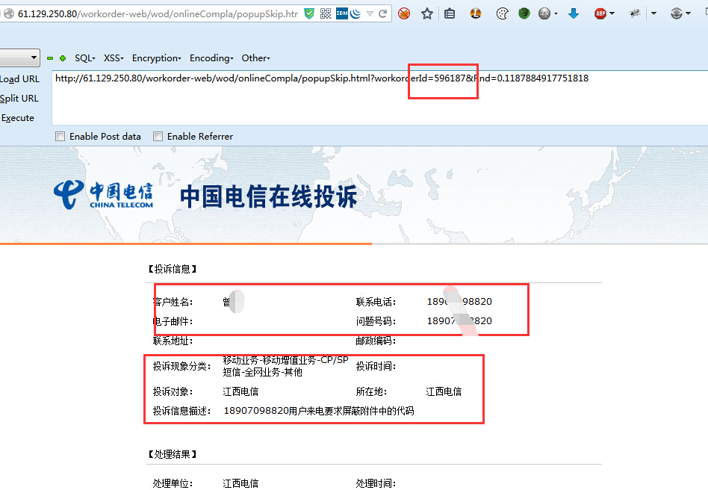Click the orange L extension icon
Image resolution: width=708 pixels, height=490 pixels.
tap(476, 13)
